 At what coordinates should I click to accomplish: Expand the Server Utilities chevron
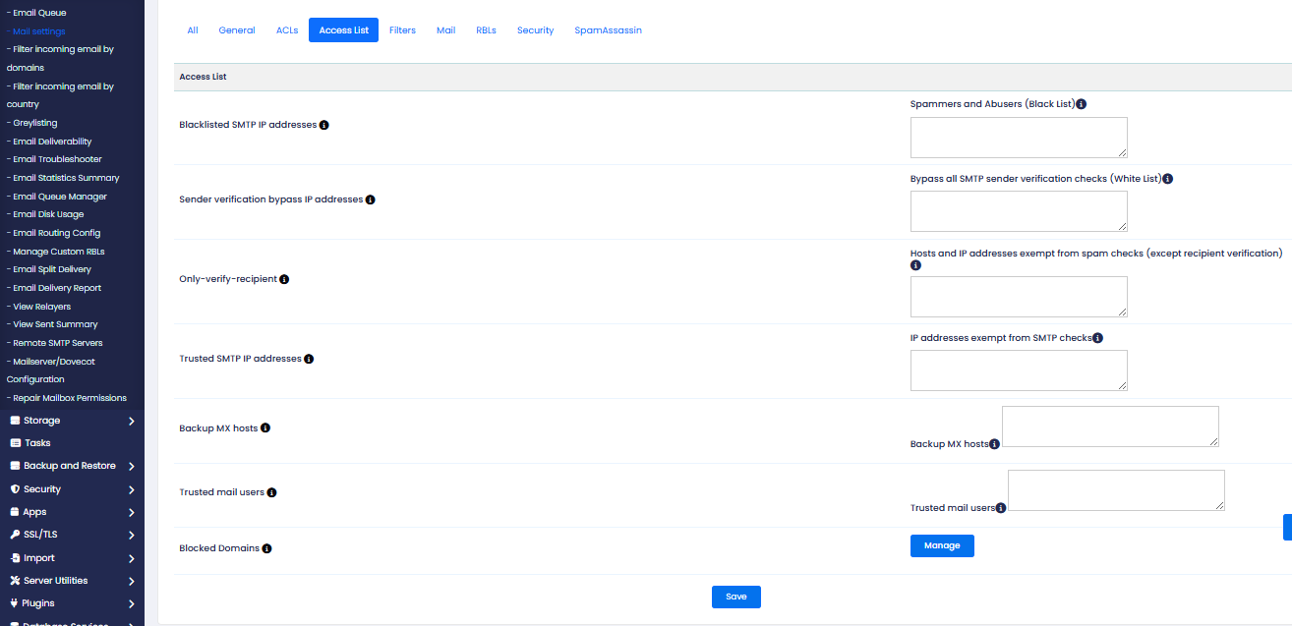[132, 581]
